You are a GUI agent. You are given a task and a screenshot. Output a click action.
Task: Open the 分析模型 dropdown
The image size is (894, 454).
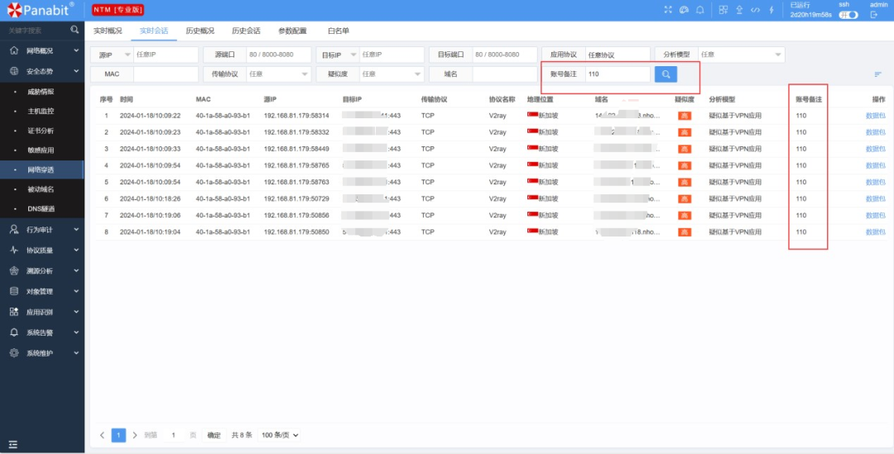click(741, 55)
